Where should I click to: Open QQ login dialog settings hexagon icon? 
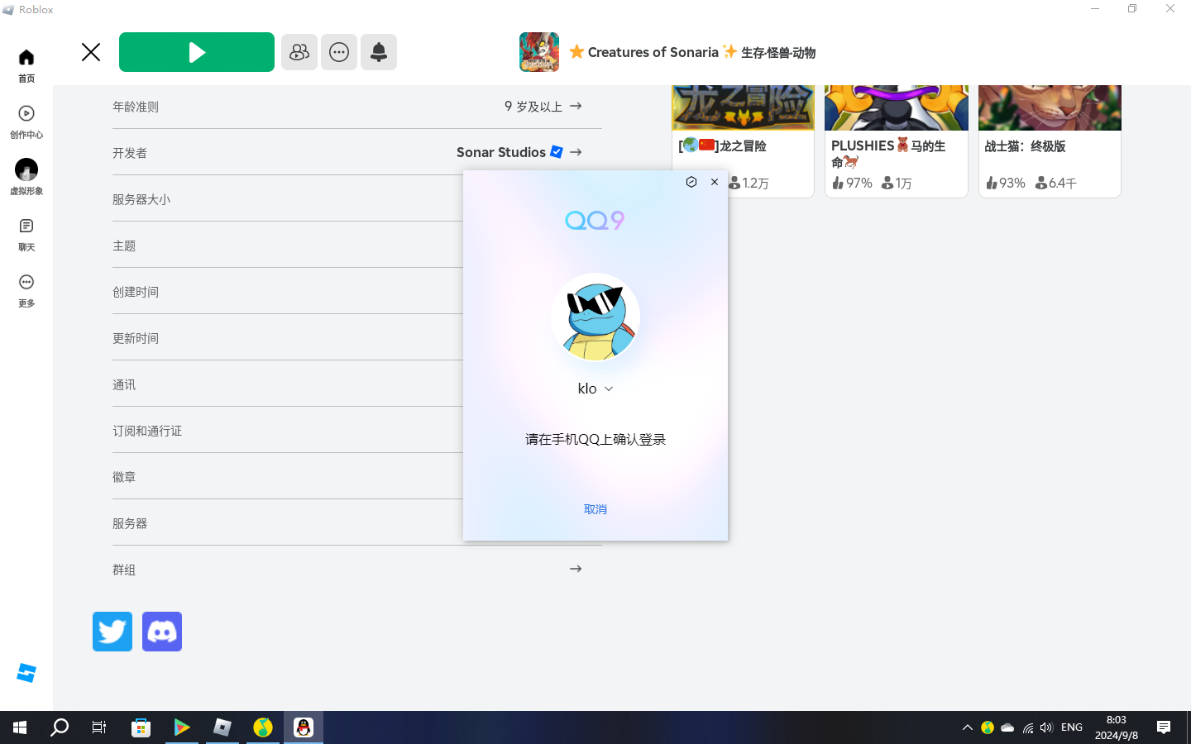[x=691, y=182]
